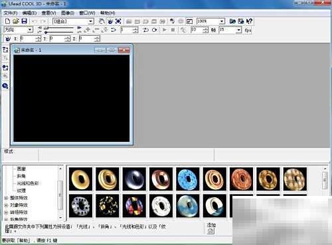Pick the blue textured ring preset thumbnail
Screen dimensions: 332x245
click(188, 179)
